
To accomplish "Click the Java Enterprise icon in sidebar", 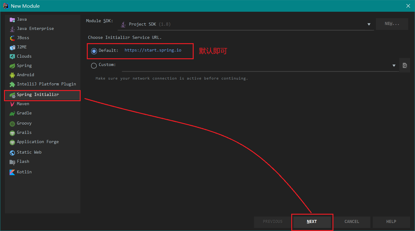I will pos(12,29).
